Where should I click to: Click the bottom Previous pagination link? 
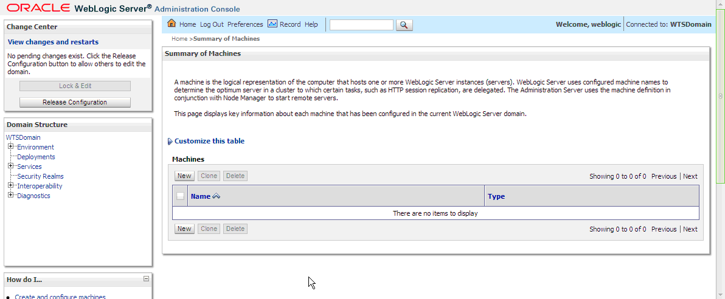tap(664, 229)
